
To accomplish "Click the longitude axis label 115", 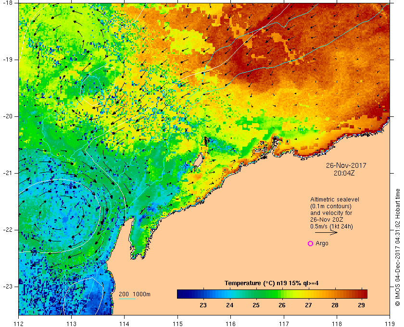I will (x=177, y=324).
